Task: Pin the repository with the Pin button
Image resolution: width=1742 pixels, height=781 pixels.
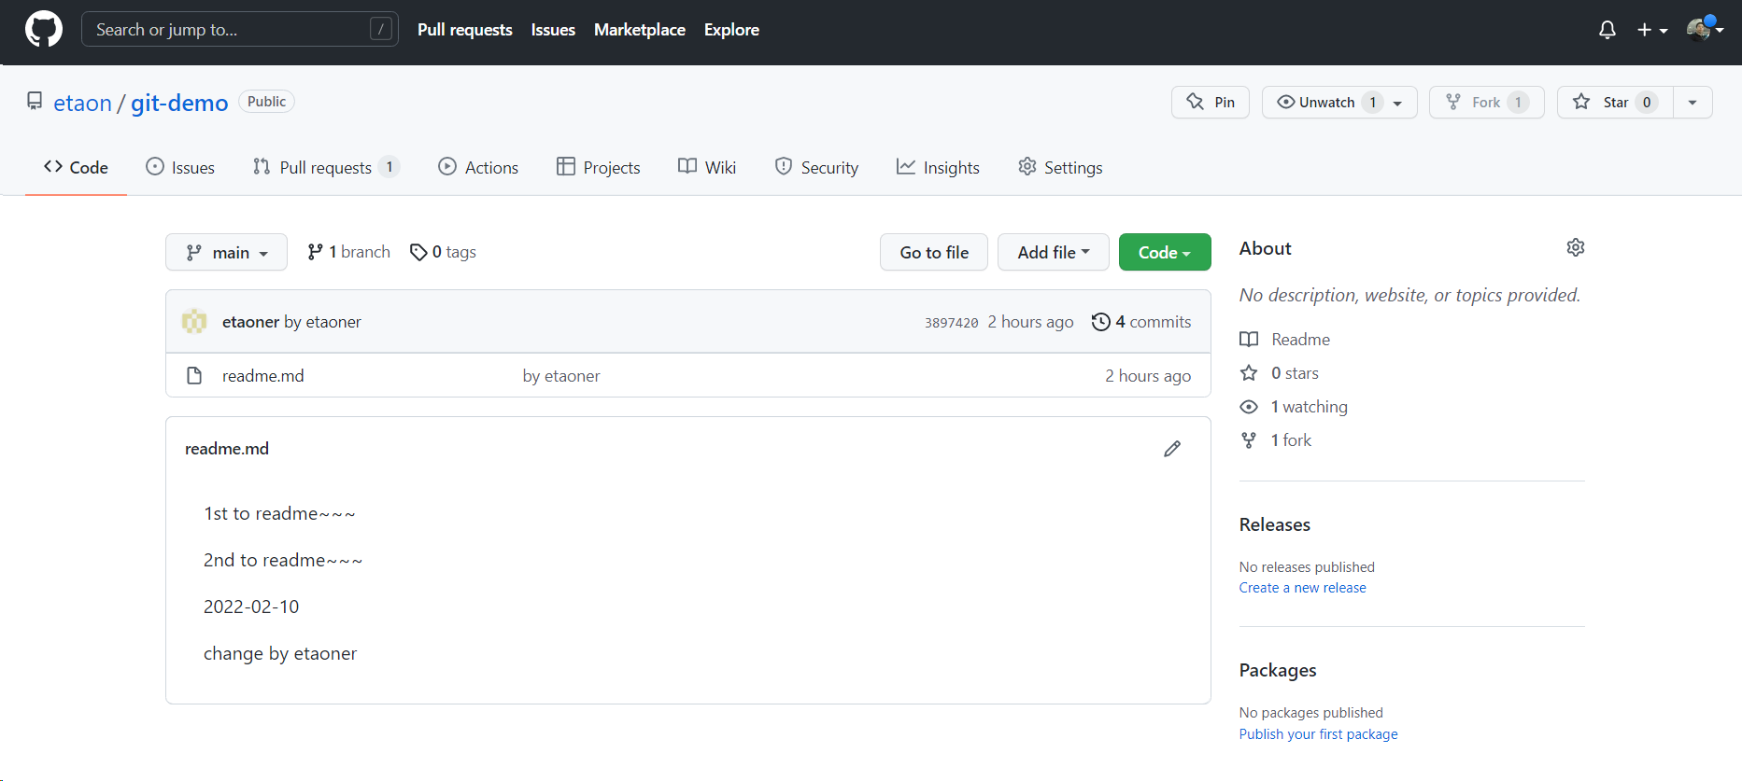Action: tap(1211, 103)
